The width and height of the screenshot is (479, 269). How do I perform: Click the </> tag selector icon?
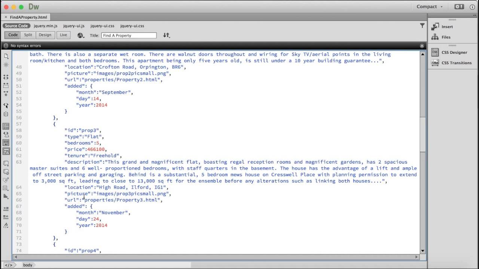tap(8, 265)
